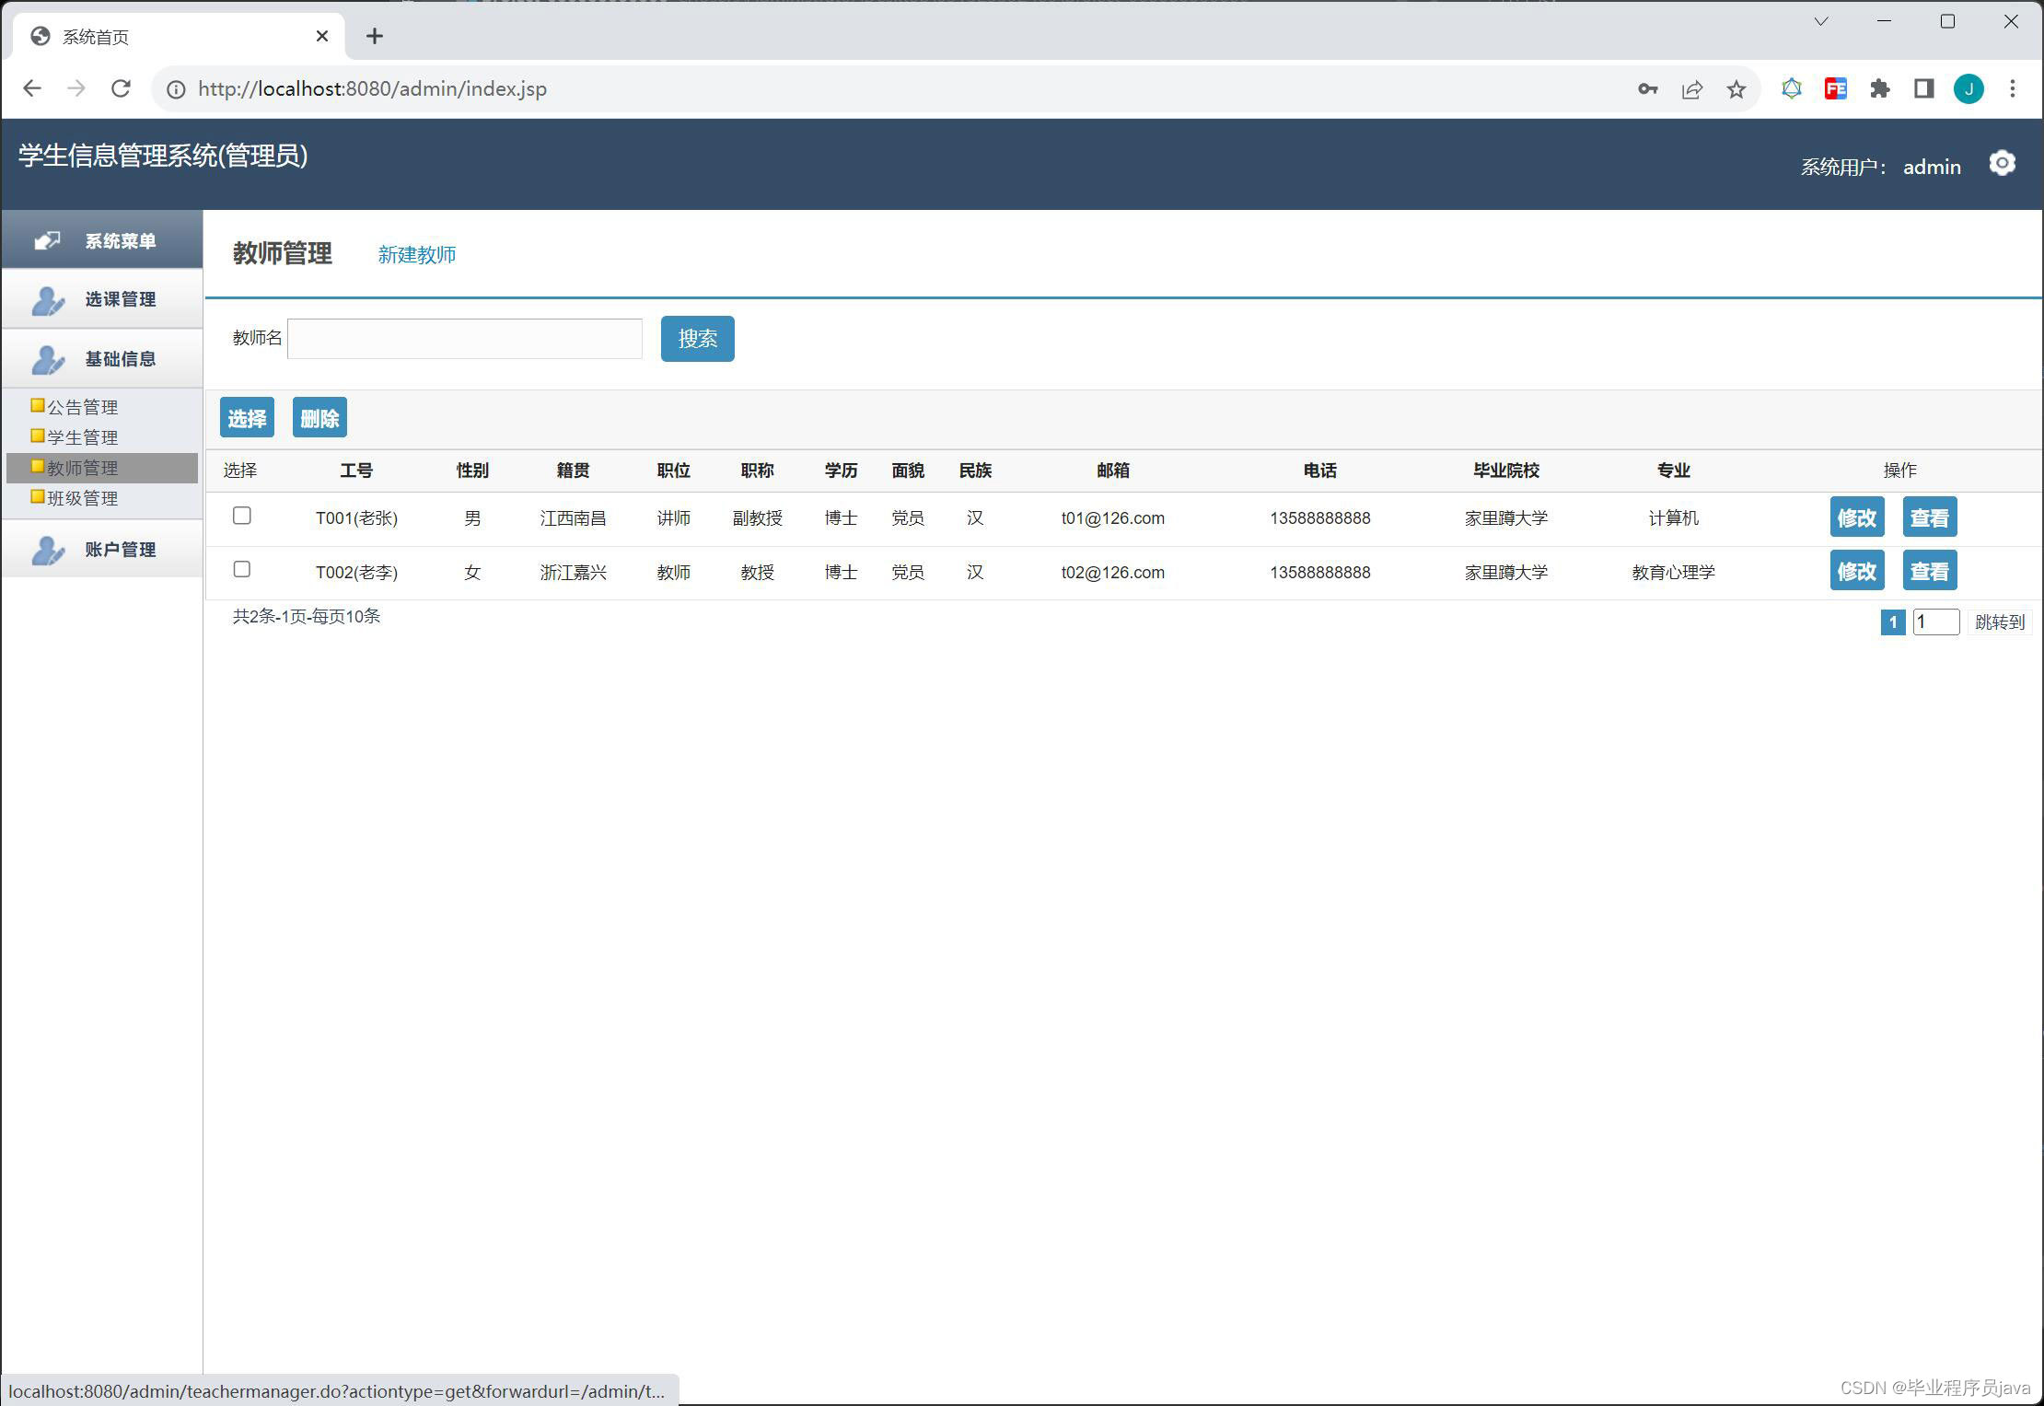2044x1406 pixels.
Task: Click 修改 for teacher T002(老李)
Action: 1856,571
